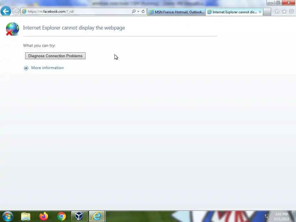Click the 'What you can try:' text

(39, 45)
